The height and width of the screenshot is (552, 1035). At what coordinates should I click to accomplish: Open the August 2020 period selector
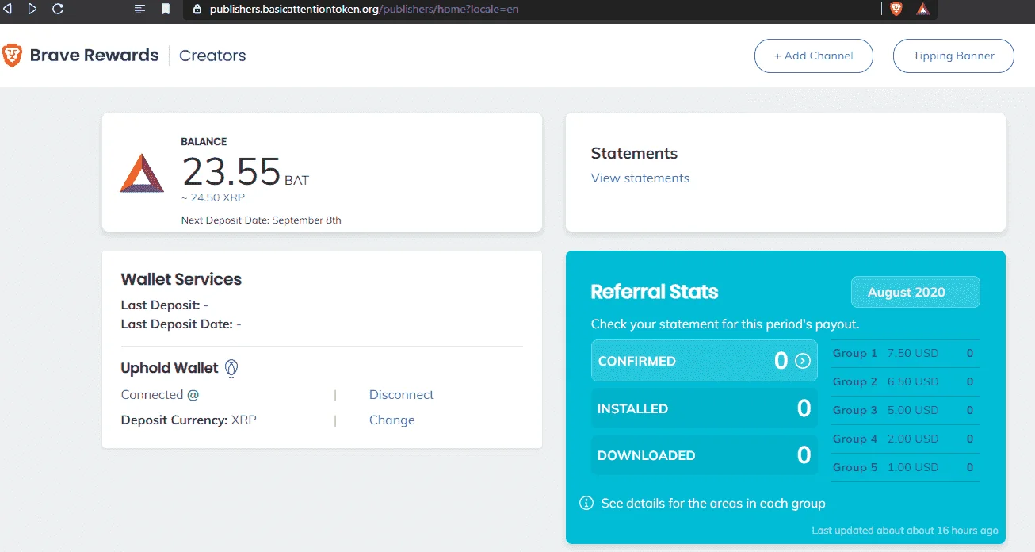tap(915, 292)
